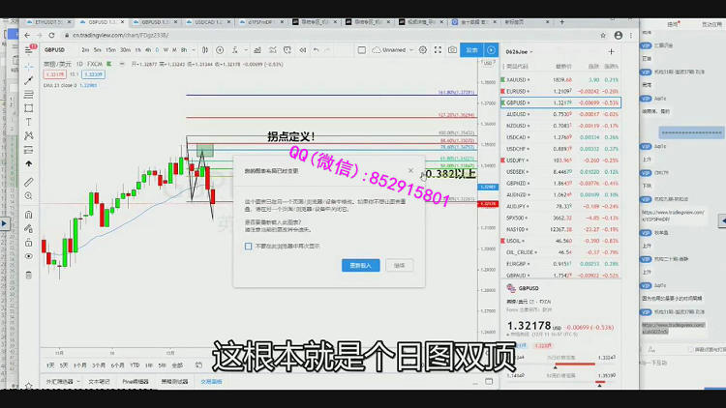Click the blue publish button

click(x=471, y=49)
